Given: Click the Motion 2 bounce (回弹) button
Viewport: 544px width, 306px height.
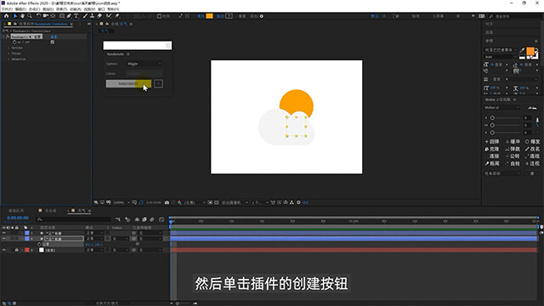Looking at the screenshot, I should click(491, 142).
